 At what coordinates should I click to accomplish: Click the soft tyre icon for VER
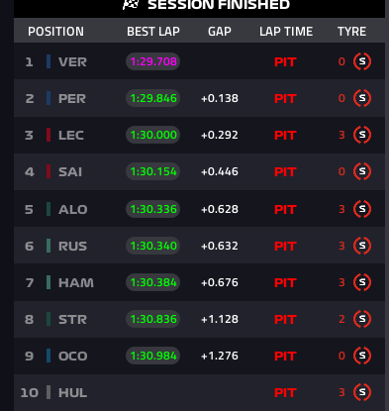(x=362, y=61)
